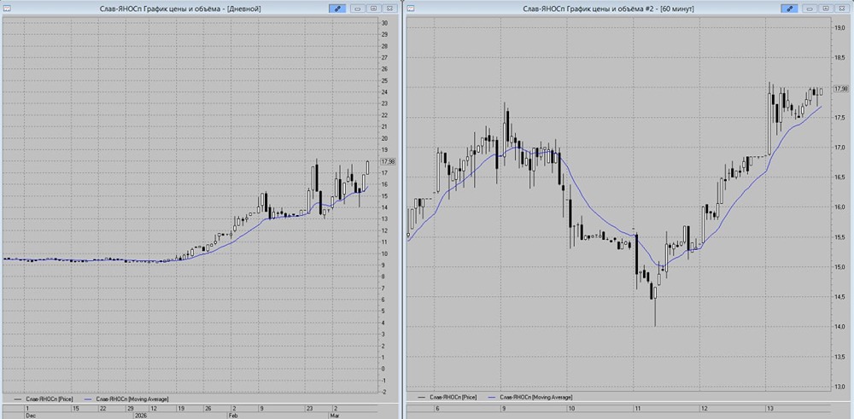The height and width of the screenshot is (419, 854).
Task: Restore the 60 минут chart window
Action: click(826, 9)
